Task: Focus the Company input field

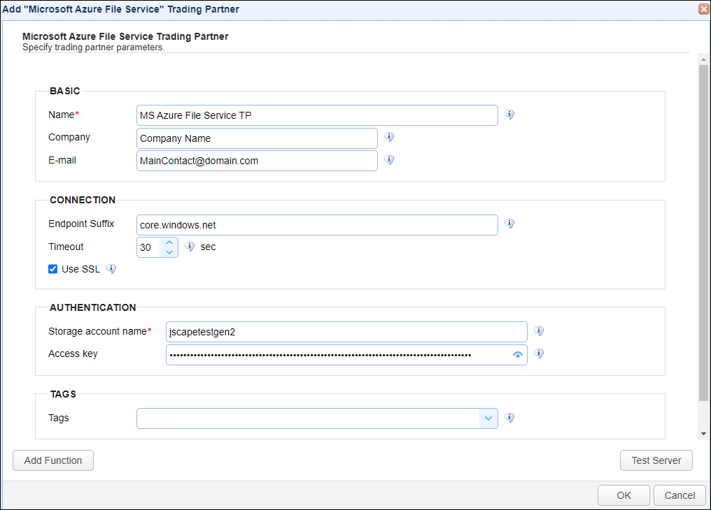Action: [257, 138]
